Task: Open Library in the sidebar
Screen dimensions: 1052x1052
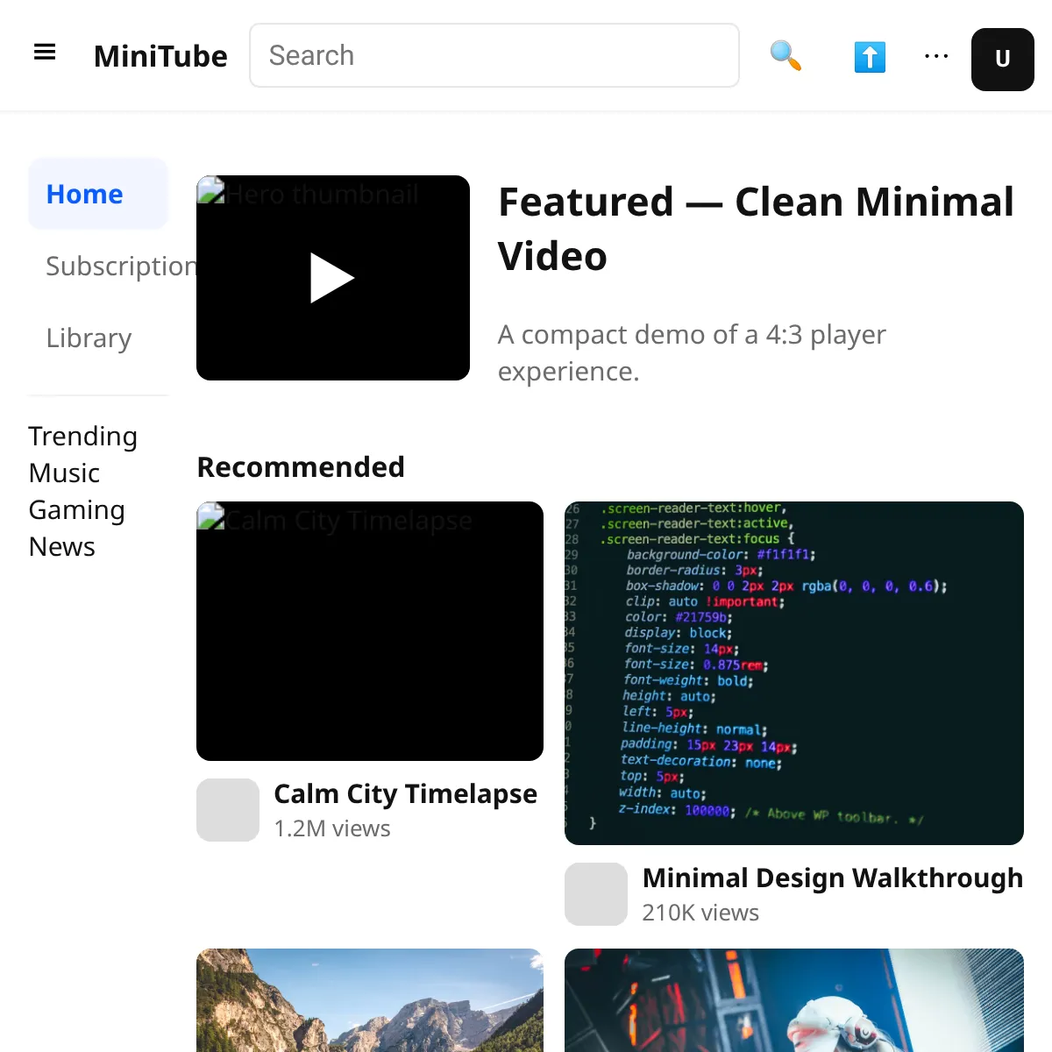Action: tap(98, 338)
